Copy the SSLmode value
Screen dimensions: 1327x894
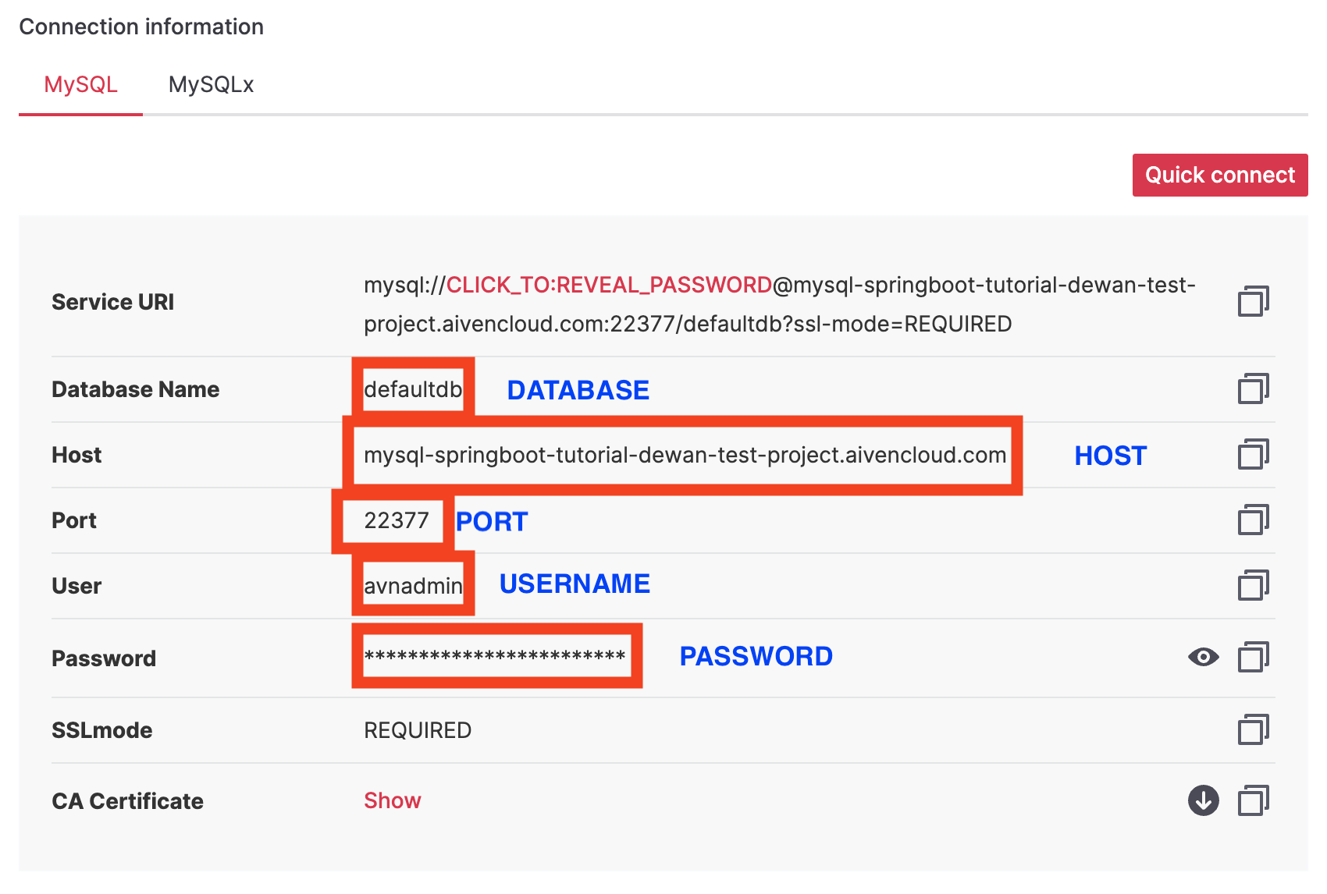pos(1253,729)
